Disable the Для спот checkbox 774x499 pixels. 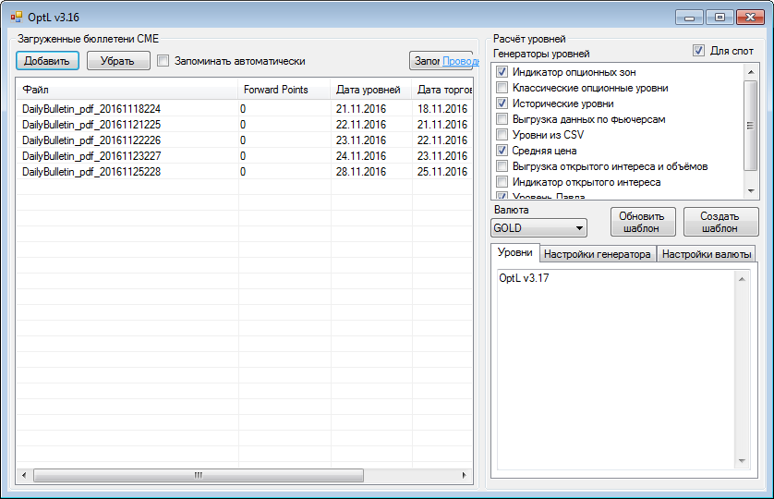698,51
